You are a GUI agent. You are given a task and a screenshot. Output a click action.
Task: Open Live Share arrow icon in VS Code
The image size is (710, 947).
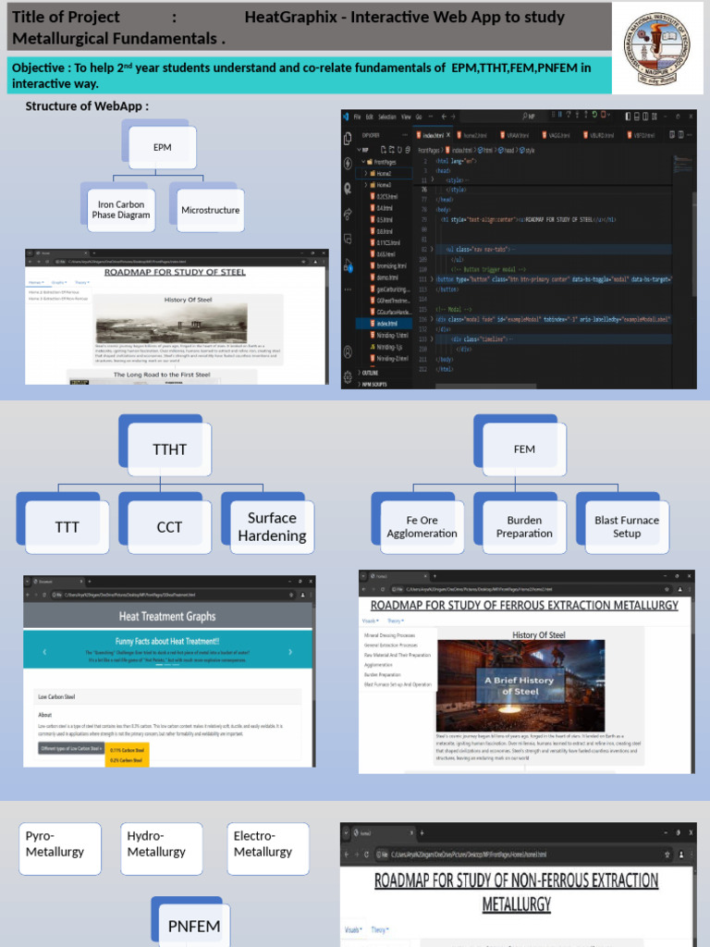point(348,214)
